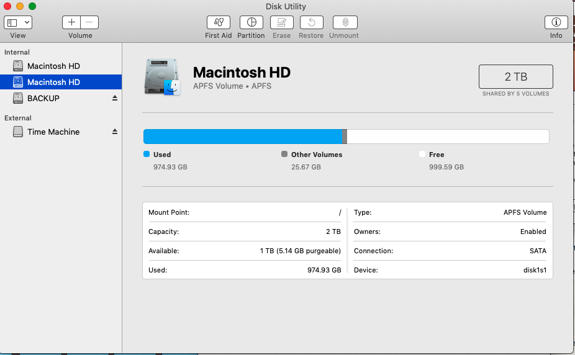The image size is (575, 355).
Task: Click the Device disk1s1 row
Action: (x=450, y=270)
